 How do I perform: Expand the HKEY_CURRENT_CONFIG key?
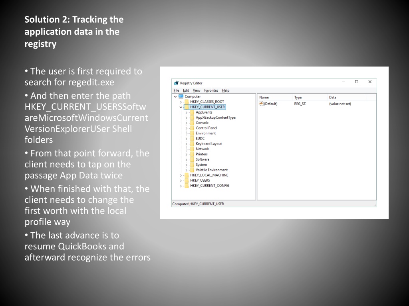click(x=181, y=186)
